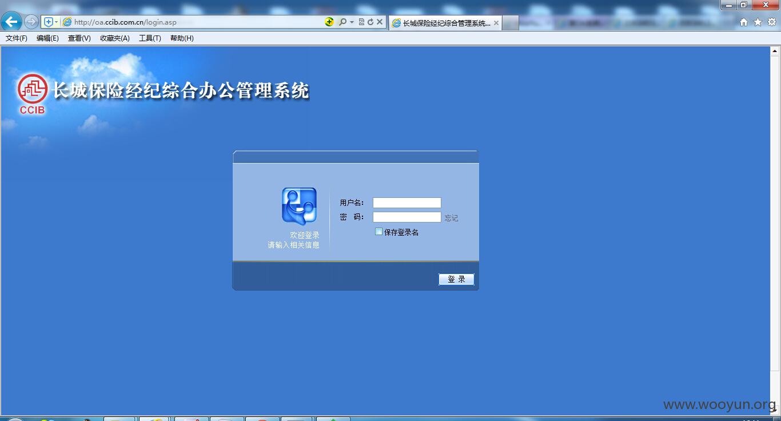Screen dimensions: 781x421
Task: Click the 欢迎登录 welcome text
Action: pyautogui.click(x=305, y=235)
